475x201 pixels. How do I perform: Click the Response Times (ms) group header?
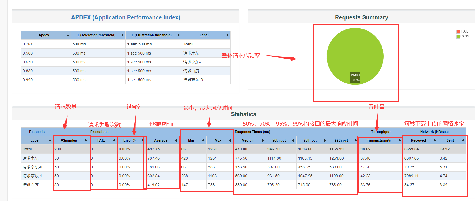click(252, 132)
